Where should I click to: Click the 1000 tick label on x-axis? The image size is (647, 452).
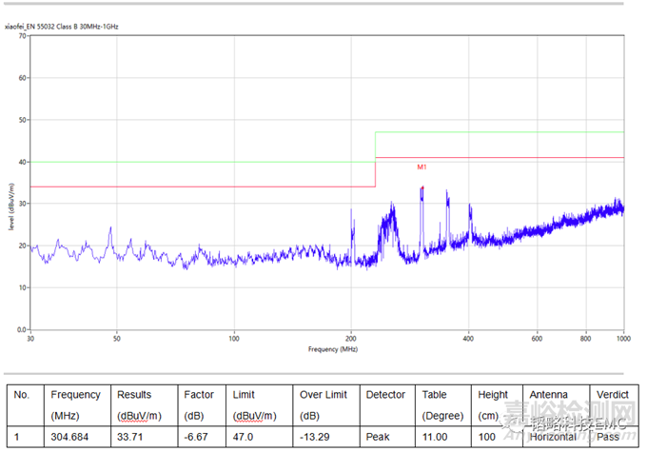coord(623,338)
